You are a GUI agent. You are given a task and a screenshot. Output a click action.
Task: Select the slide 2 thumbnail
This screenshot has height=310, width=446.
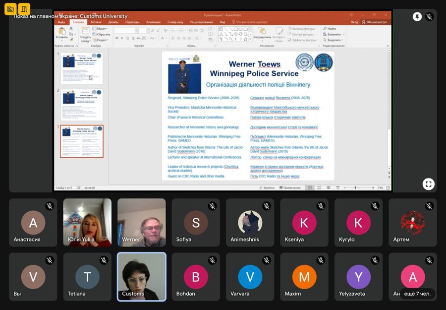coord(82,105)
